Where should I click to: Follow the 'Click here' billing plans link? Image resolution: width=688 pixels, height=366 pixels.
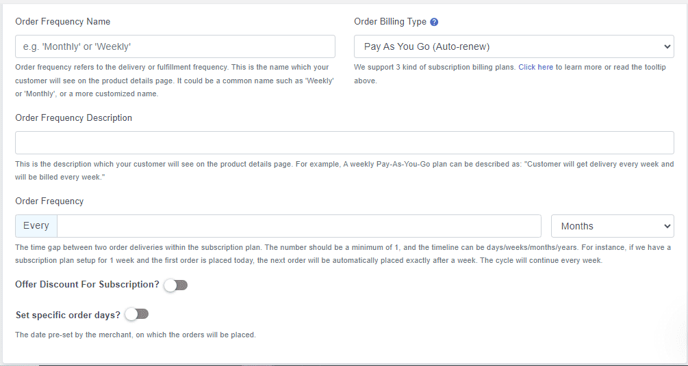535,68
